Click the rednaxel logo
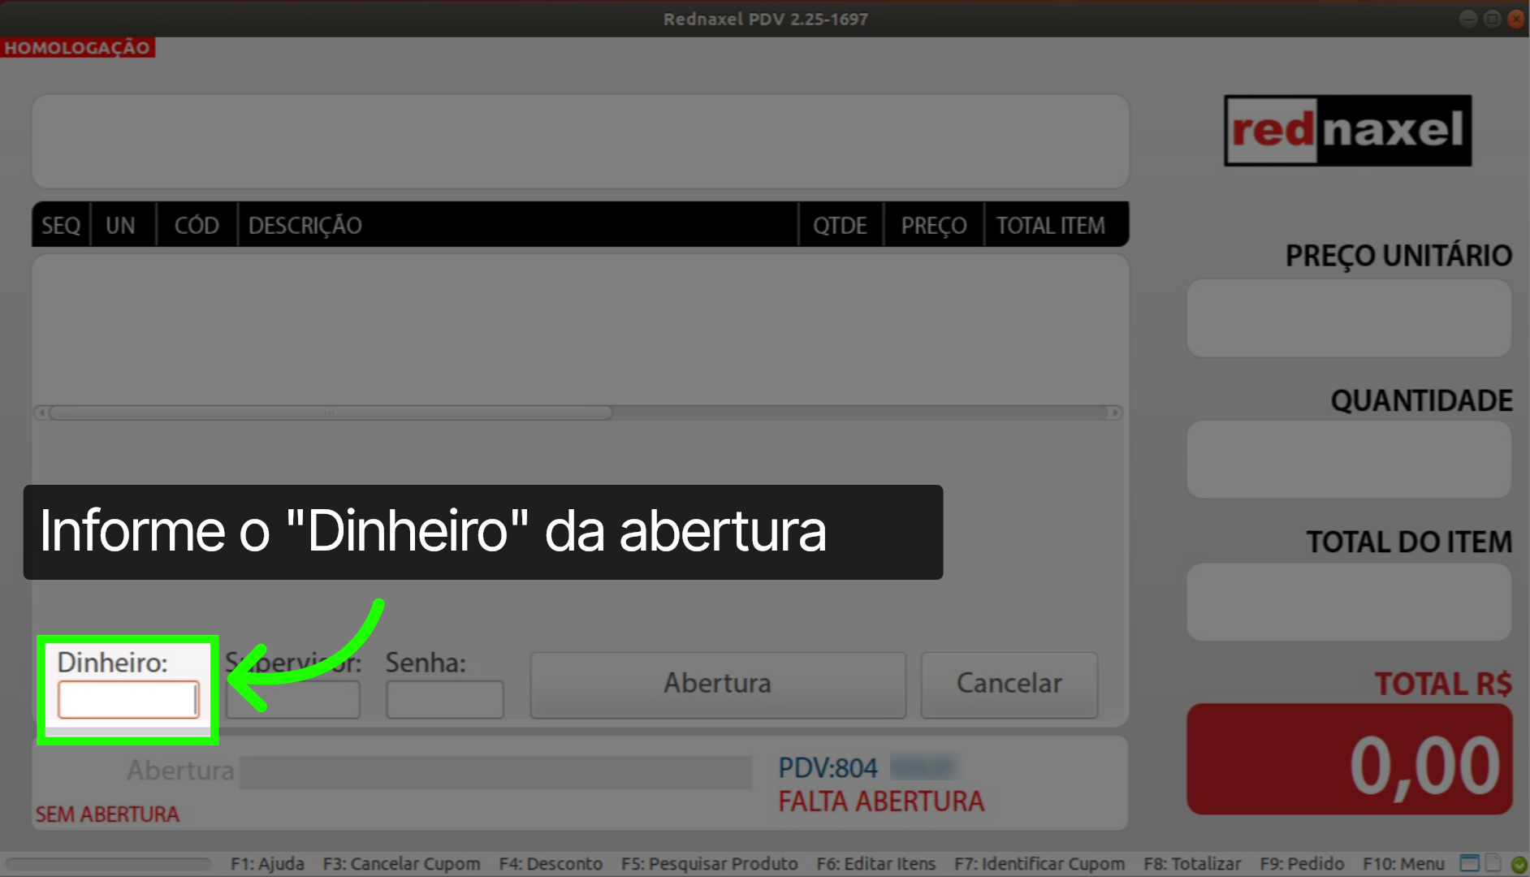Screen dimensions: 1530x877 click(1346, 132)
